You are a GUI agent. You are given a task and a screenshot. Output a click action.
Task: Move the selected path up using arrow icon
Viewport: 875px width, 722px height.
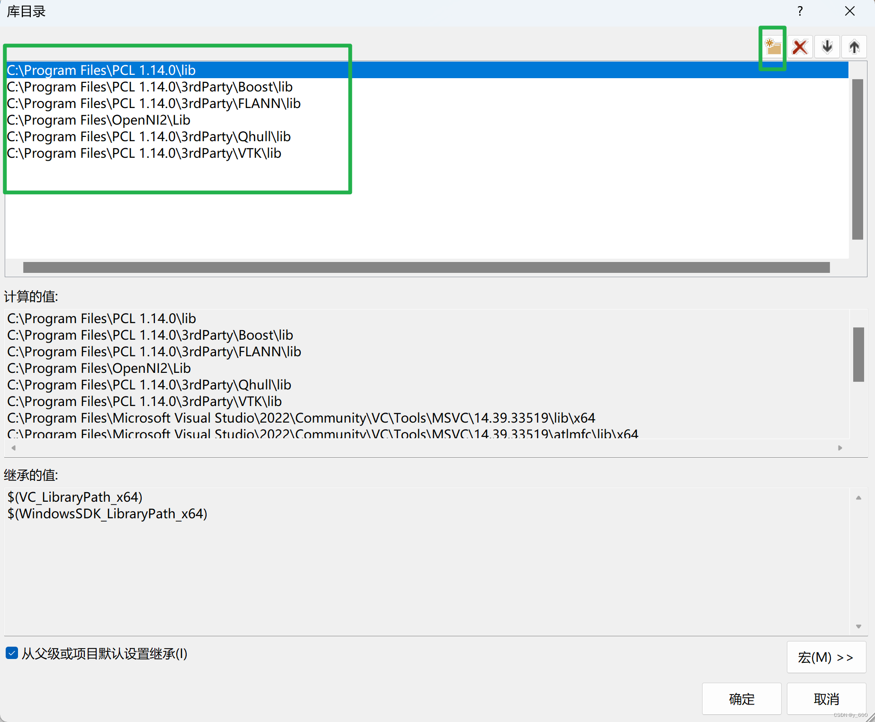[x=854, y=46]
